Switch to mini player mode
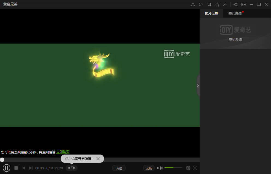This screenshot has width=271, height=174. (243, 4)
